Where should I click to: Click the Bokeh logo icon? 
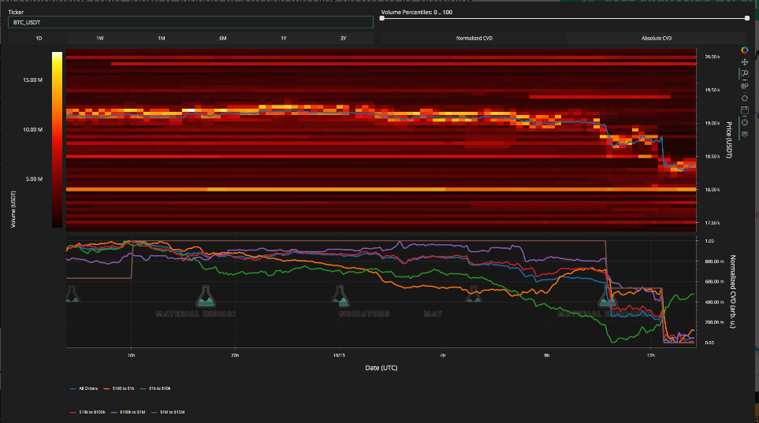744,50
